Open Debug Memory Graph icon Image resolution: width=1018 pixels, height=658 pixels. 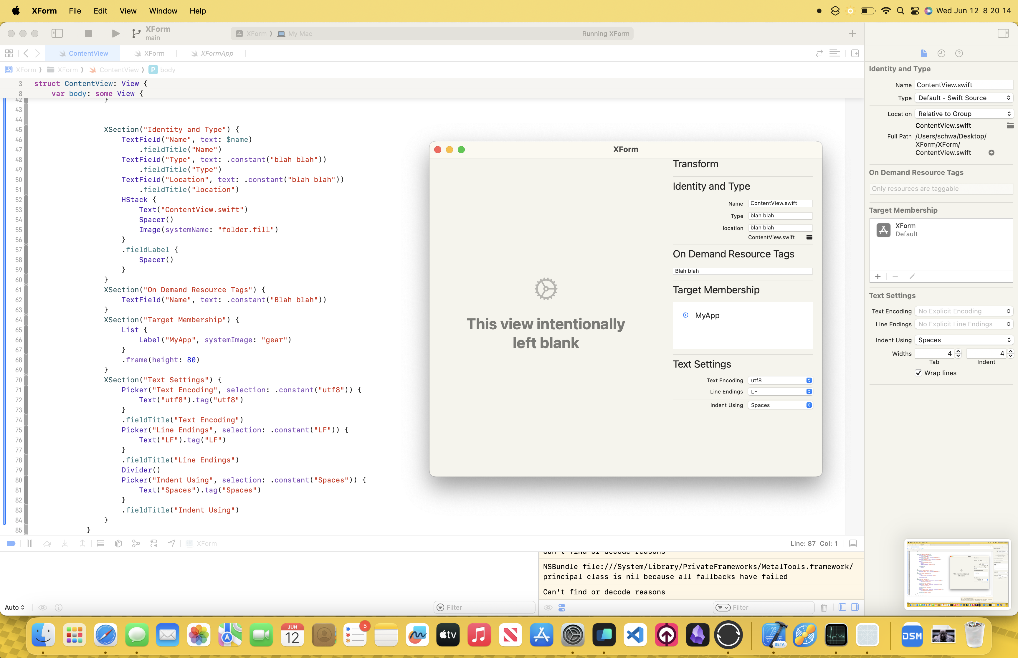point(136,543)
